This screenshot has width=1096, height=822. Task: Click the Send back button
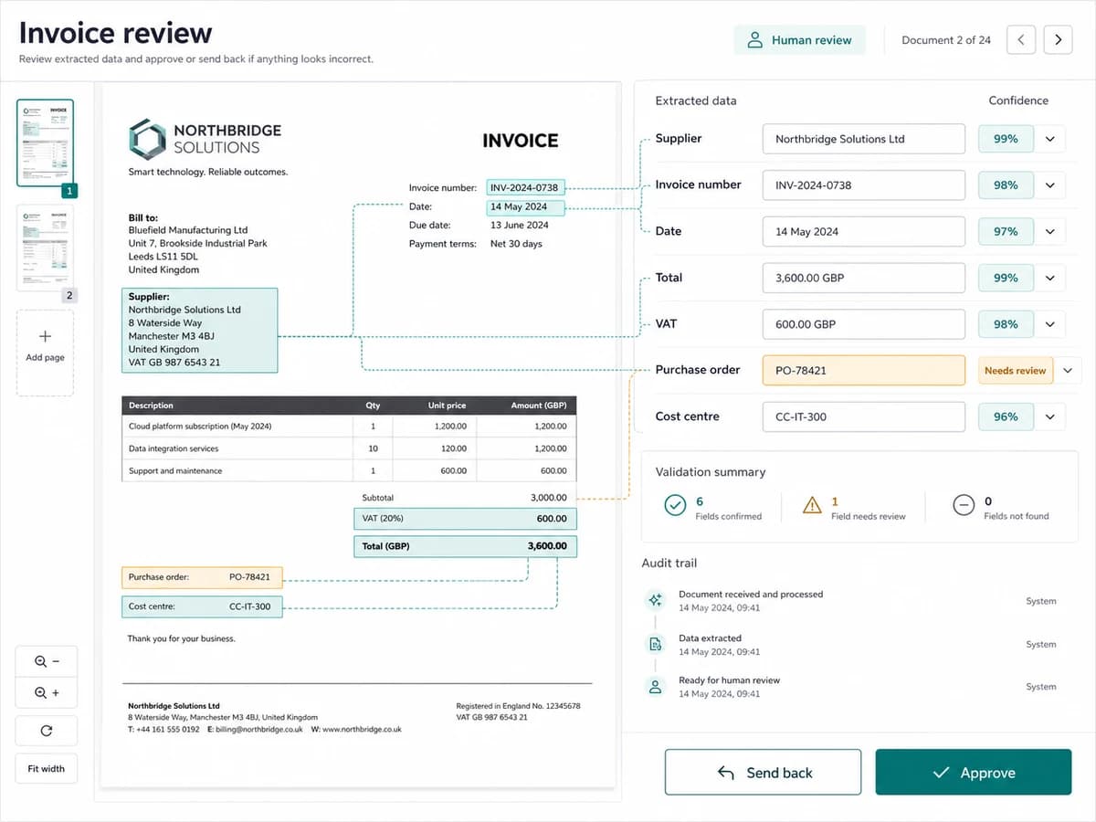(x=763, y=773)
